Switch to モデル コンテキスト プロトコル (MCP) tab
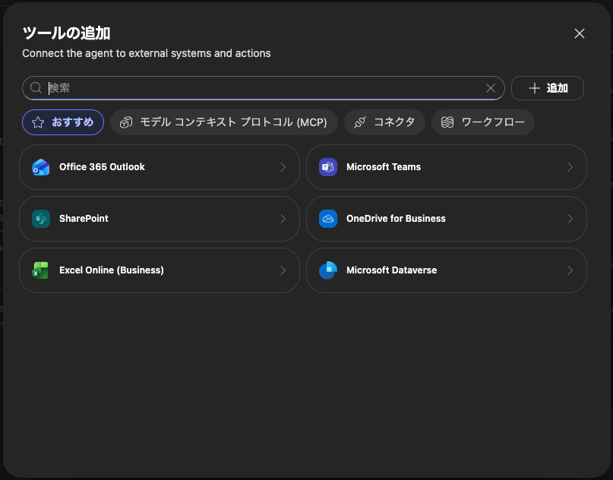 (x=224, y=122)
